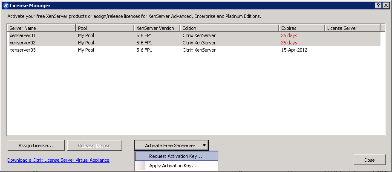This screenshot has height=172, width=392.
Task: Click the 26 days expiry for xenserver02
Action: [x=289, y=43]
